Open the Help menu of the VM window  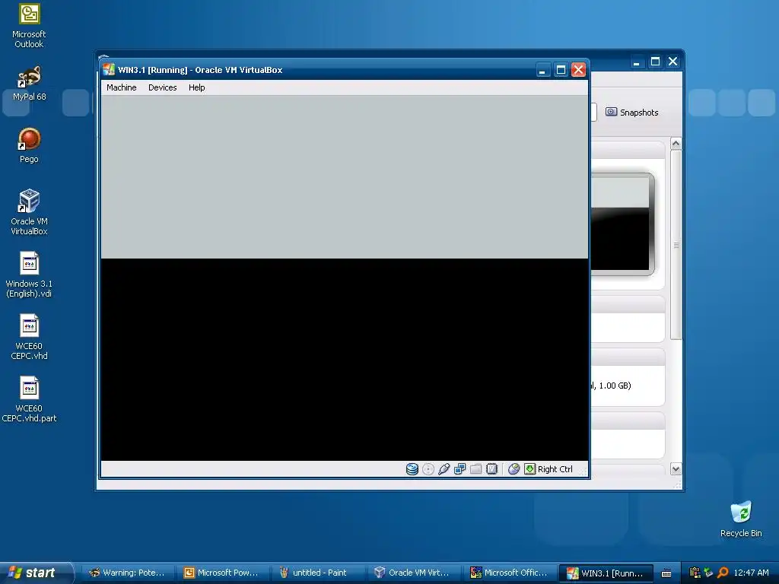(x=197, y=87)
